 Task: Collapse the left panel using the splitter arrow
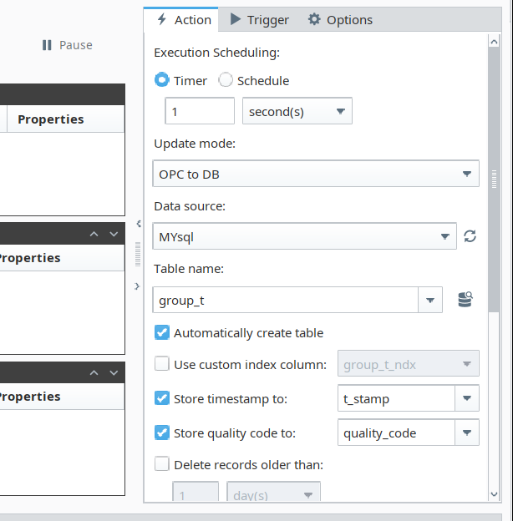tap(138, 223)
